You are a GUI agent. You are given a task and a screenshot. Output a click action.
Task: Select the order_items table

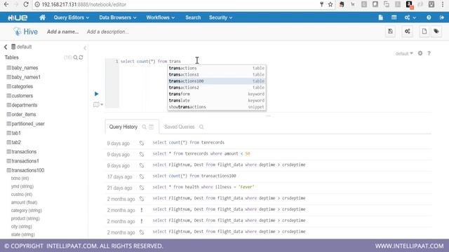pyautogui.click(x=23, y=114)
